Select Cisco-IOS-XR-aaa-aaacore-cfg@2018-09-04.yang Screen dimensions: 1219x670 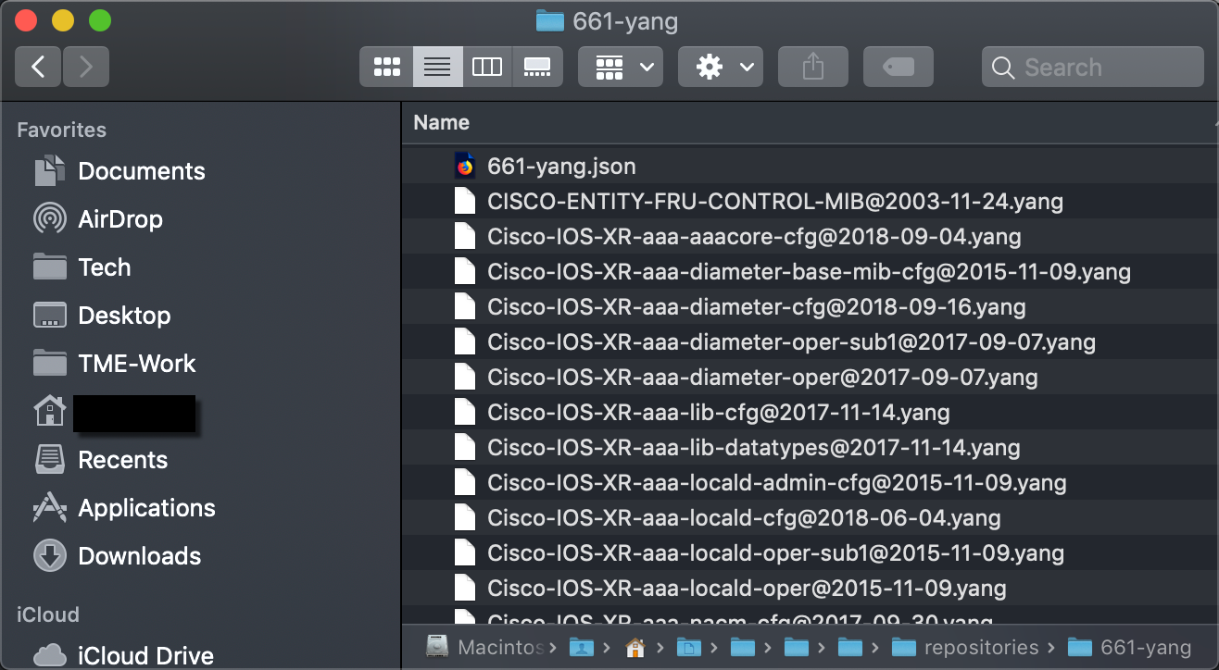point(811,237)
